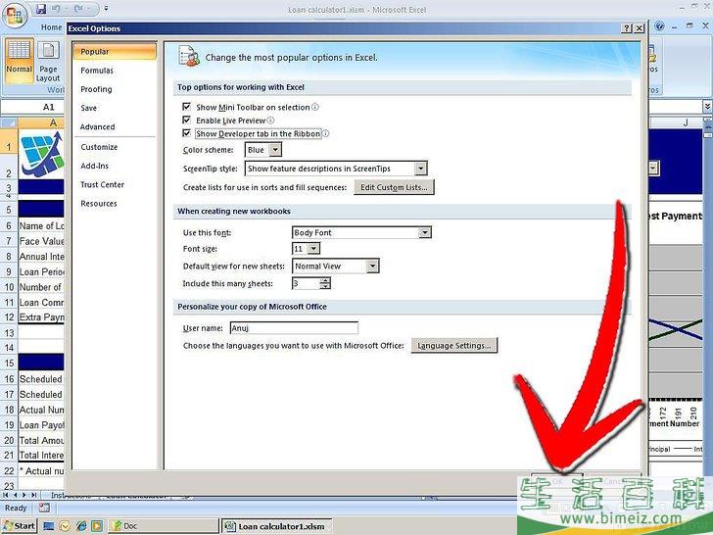Image resolution: width=713 pixels, height=535 pixels.
Task: Open the round Office Button menu
Action: [15, 15]
